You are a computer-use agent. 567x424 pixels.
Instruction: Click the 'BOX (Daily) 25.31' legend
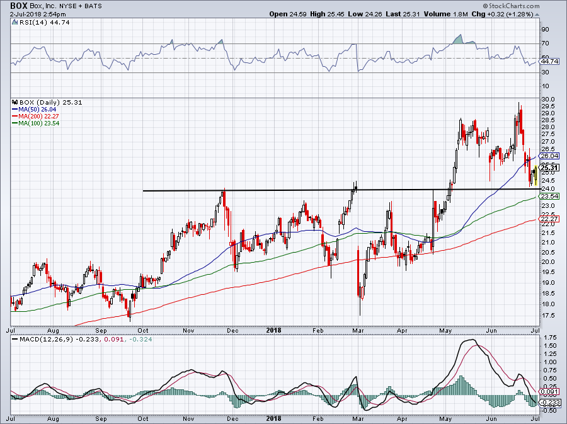[x=50, y=102]
